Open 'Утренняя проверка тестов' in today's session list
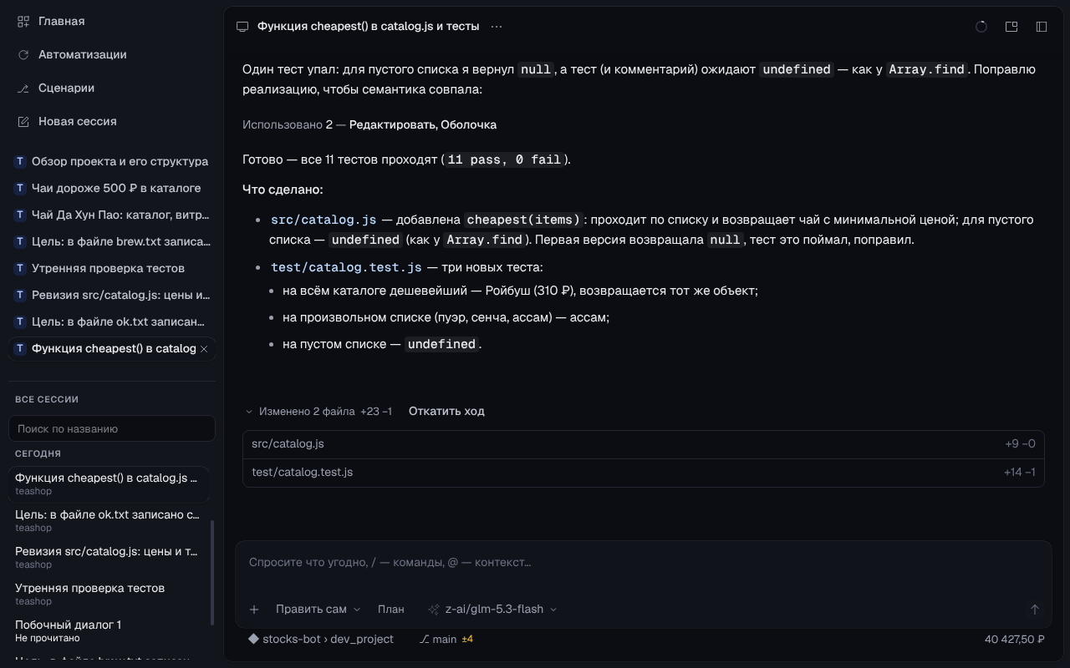1070x668 pixels. click(x=109, y=594)
